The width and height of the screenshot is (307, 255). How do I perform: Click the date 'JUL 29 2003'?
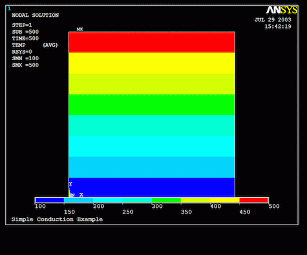pos(273,20)
